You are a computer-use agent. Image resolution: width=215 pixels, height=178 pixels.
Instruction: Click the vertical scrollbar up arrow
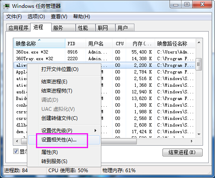tap(199, 42)
